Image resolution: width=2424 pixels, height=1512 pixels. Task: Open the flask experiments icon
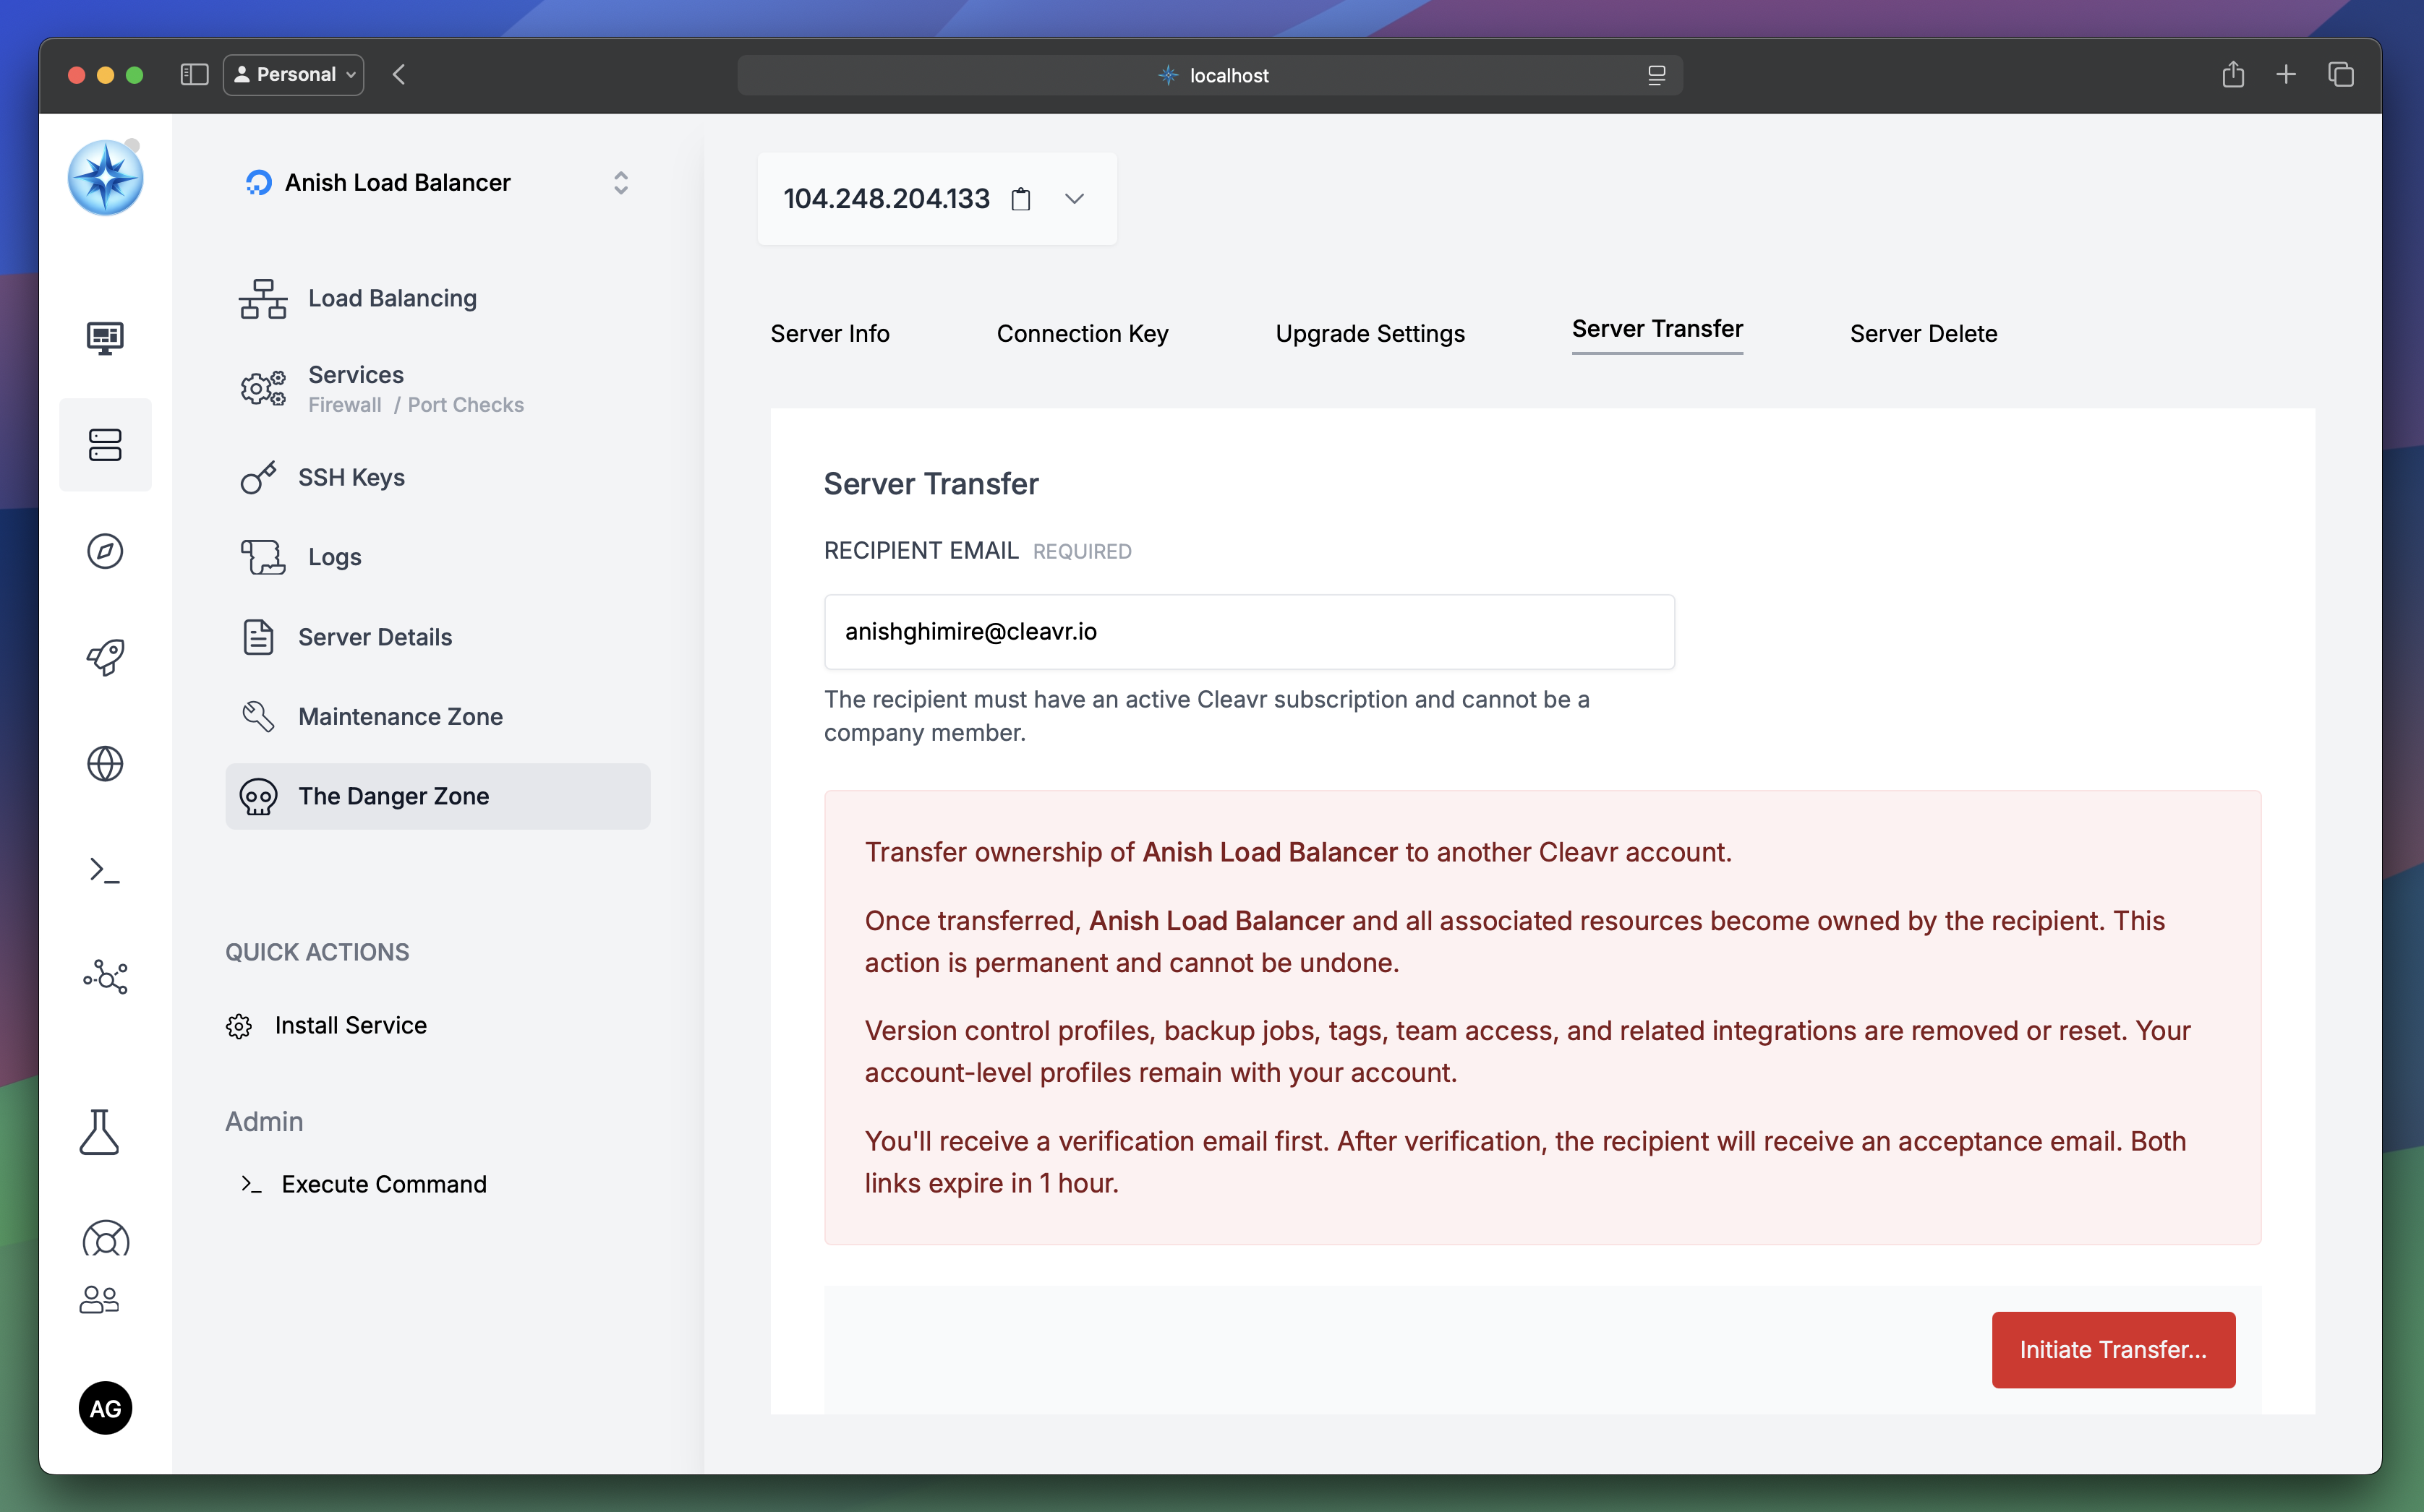click(99, 1132)
